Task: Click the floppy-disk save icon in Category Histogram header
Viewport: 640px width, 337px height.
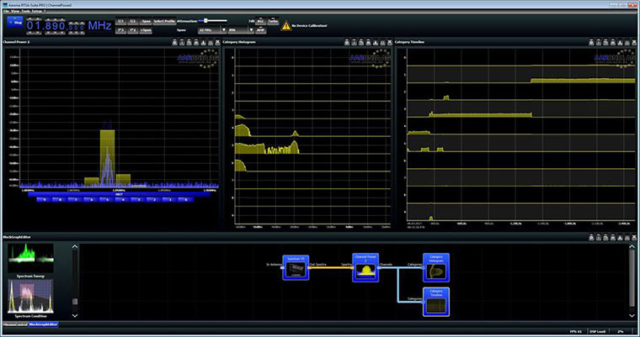Action: (x=369, y=42)
